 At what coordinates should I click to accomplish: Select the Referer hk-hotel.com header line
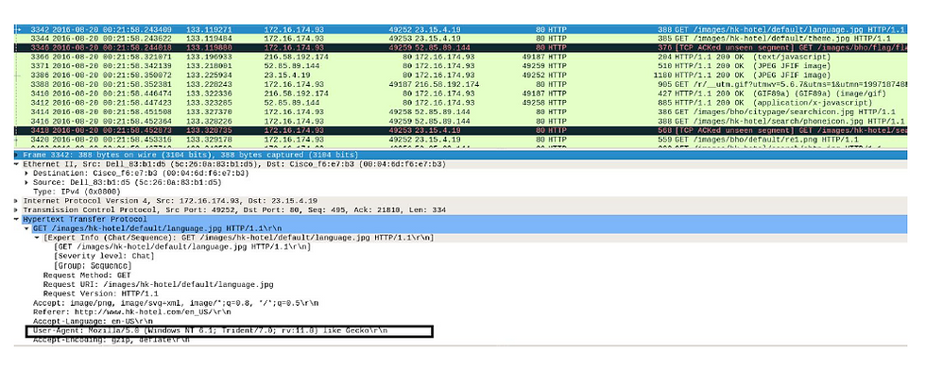132,312
